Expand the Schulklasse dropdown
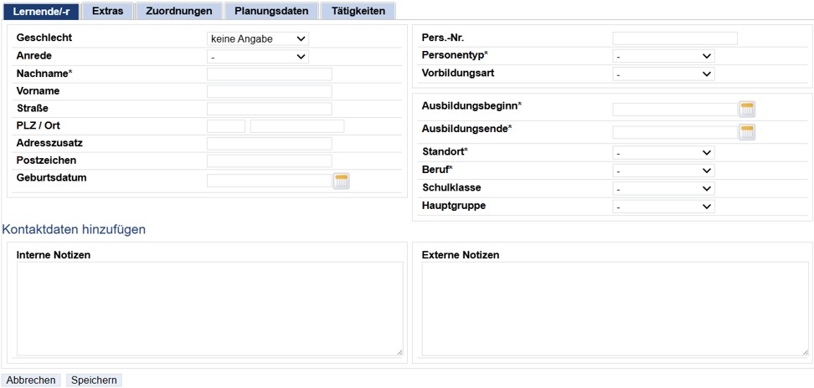The height and width of the screenshot is (388, 814). tap(662, 188)
